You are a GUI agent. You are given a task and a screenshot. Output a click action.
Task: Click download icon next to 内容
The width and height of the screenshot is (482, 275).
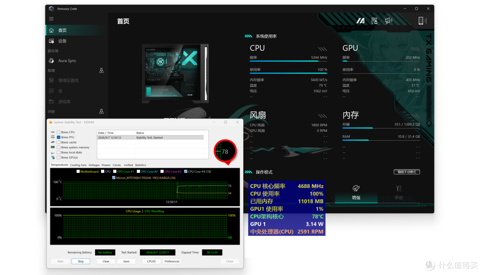point(101,111)
